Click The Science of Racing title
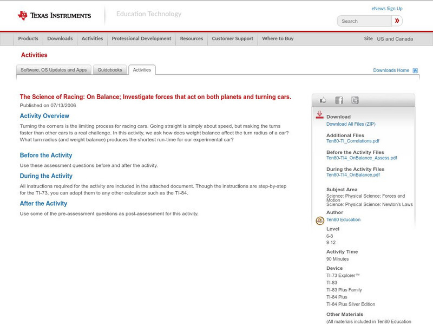The width and height of the screenshot is (433, 324). point(155,97)
